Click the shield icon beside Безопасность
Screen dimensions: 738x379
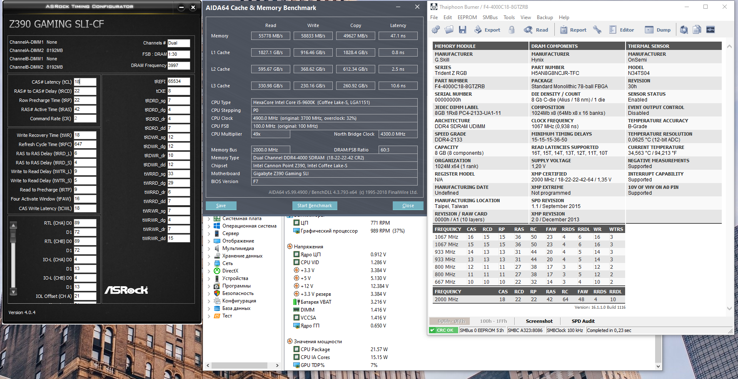tap(217, 293)
